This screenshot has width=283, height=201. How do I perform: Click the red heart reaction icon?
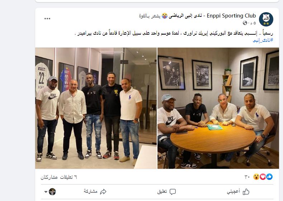click(263, 177)
